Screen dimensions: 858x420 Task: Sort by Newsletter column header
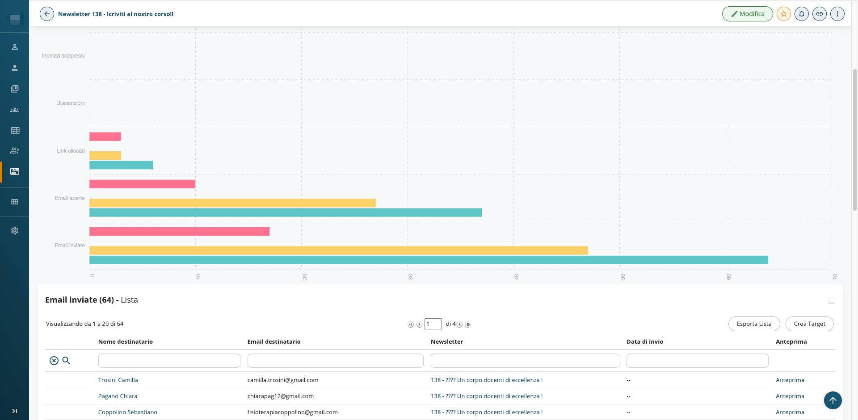tap(447, 342)
